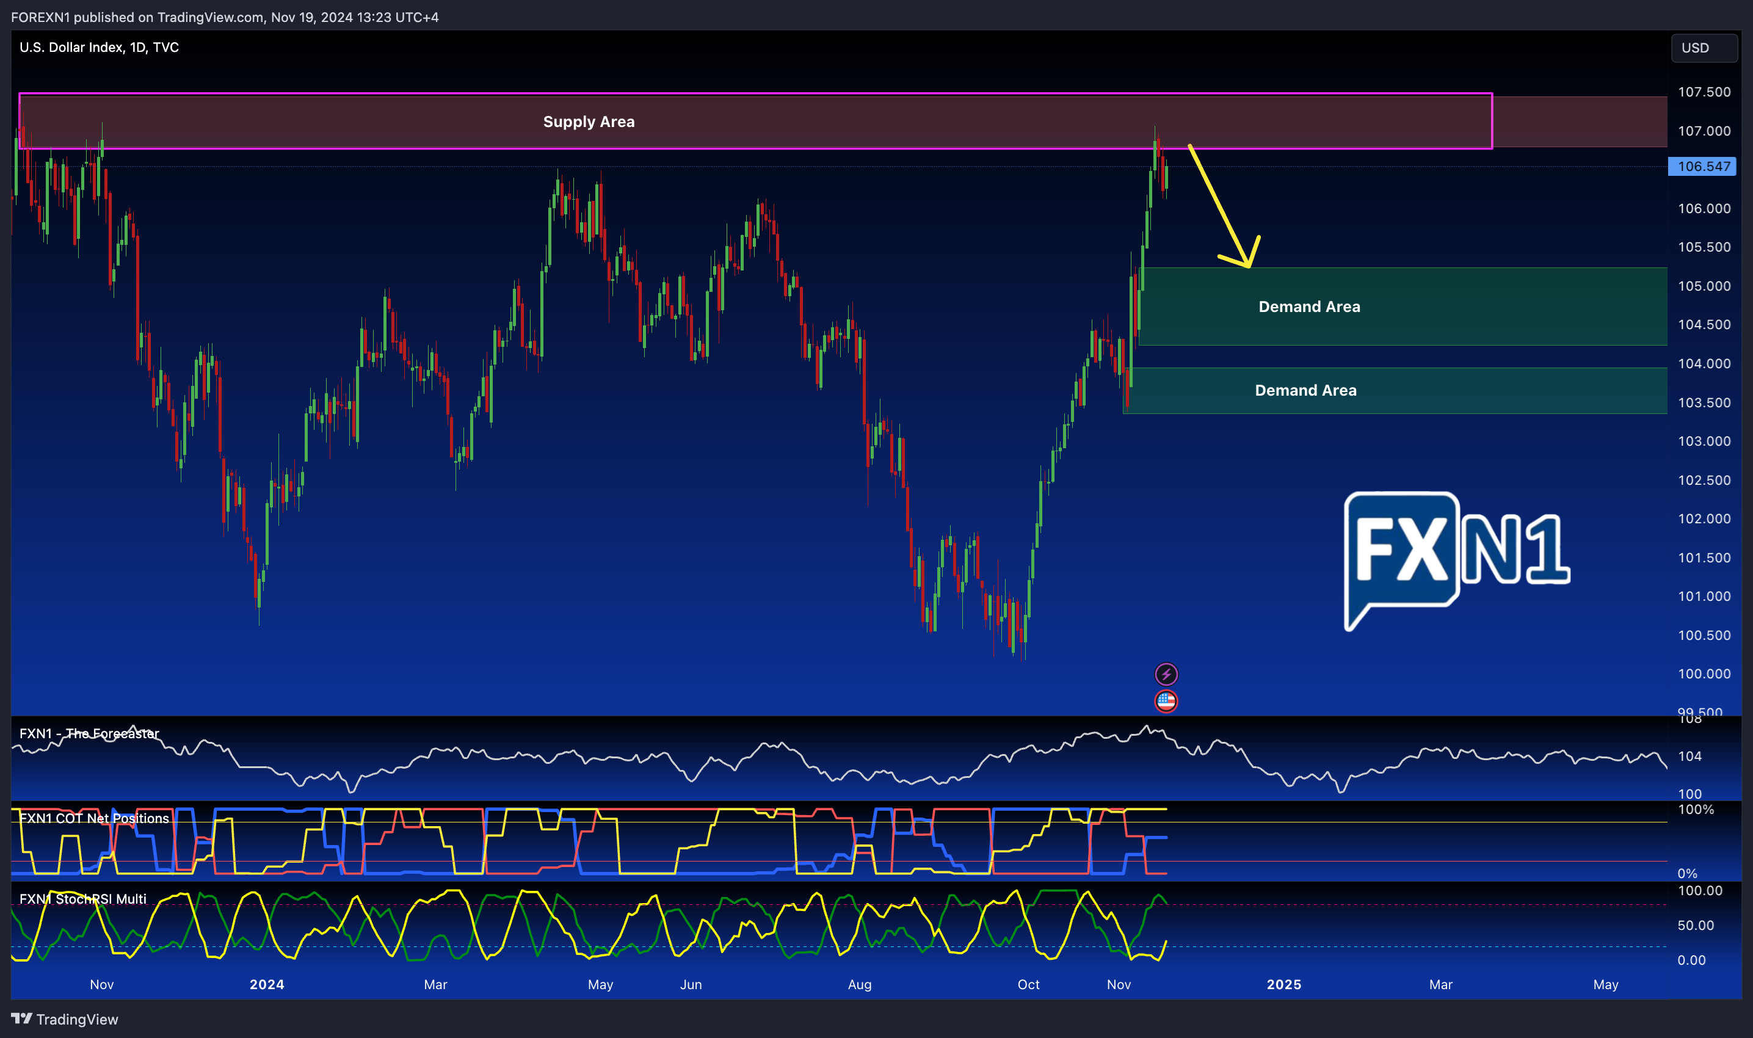Click the 101.500 price axis label
Screen dimensions: 1753x1038
[1704, 557]
